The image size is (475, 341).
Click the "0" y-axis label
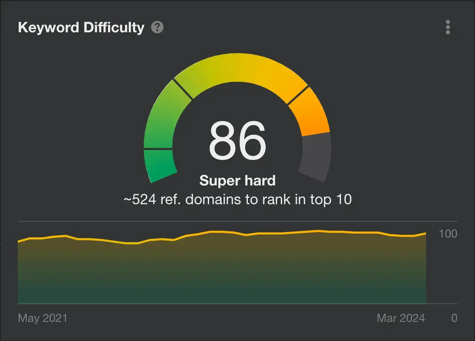[454, 318]
